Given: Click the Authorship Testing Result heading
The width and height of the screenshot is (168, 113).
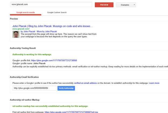Looking at the screenshot, I should [x=23, y=48].
